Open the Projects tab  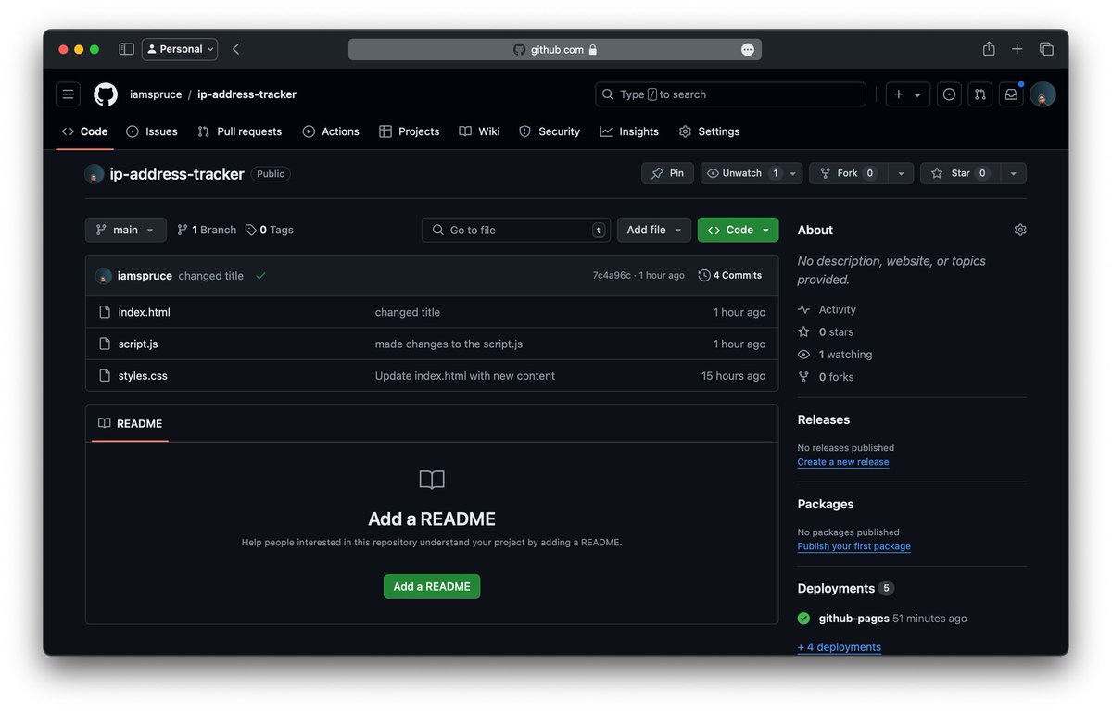coord(410,131)
